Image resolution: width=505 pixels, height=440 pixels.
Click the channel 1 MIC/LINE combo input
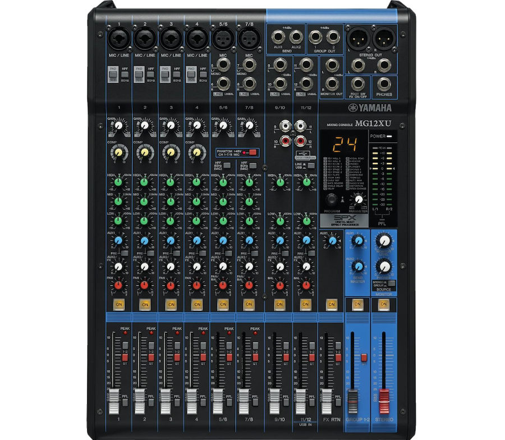click(x=119, y=38)
